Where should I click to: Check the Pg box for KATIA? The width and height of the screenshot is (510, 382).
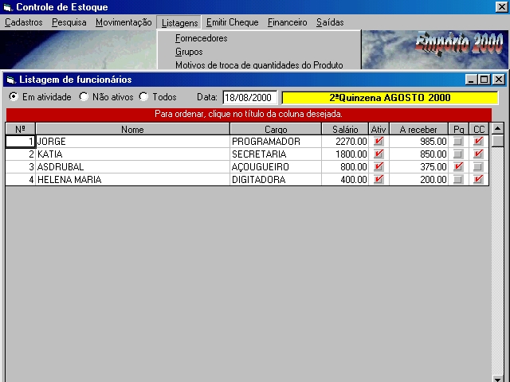tap(458, 154)
